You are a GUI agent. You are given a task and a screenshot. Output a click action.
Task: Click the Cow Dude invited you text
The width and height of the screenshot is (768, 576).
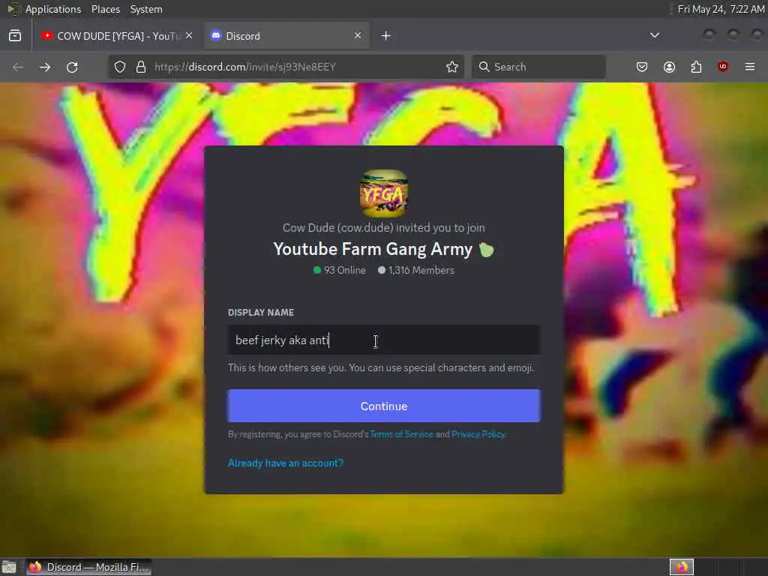click(x=384, y=228)
